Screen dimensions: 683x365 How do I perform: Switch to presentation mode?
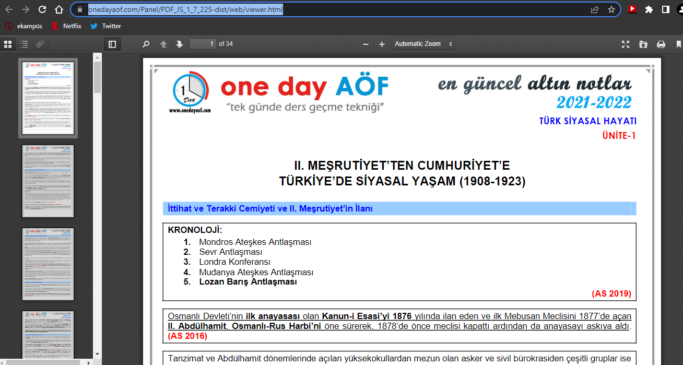[x=626, y=44]
